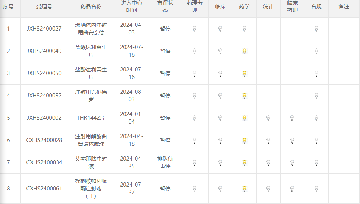Click drug name 玻璃体内注射用曲安奈德

click(91, 29)
